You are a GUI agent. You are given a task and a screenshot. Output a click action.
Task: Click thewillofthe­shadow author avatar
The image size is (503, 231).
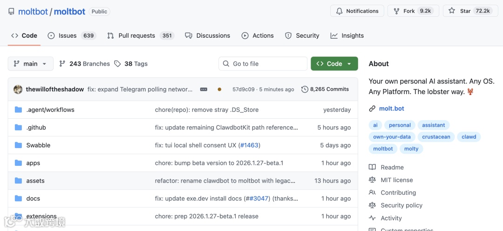tap(18, 89)
